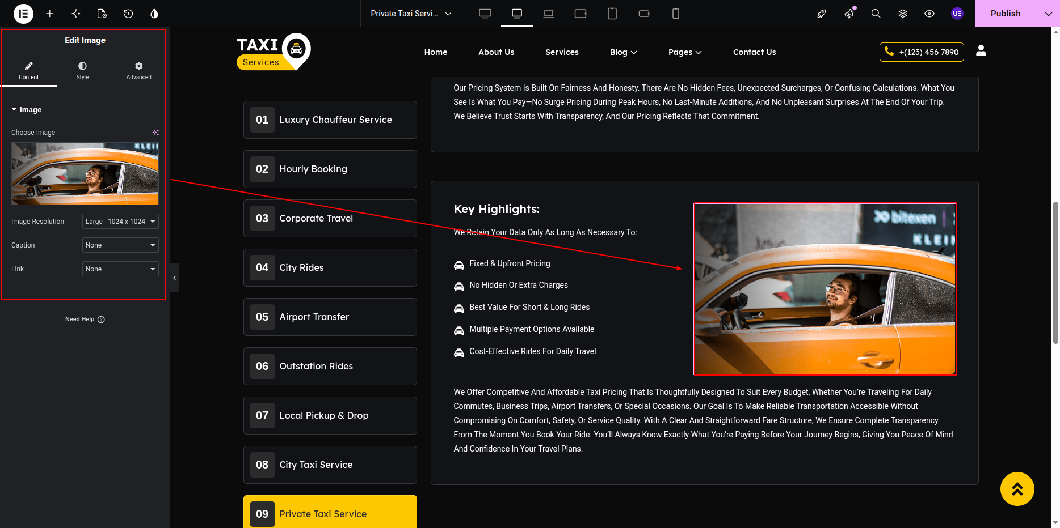Open the page document settings icon

point(102,14)
